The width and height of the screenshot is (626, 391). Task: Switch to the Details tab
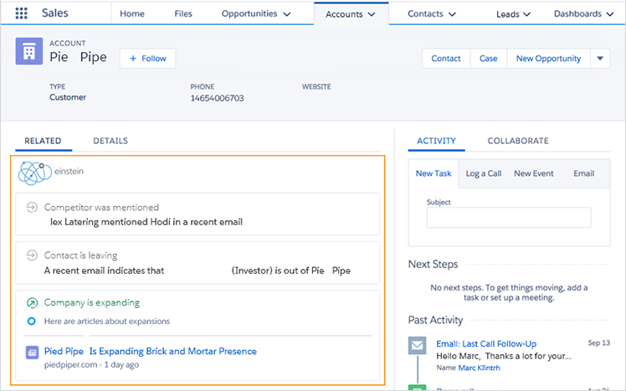pyautogui.click(x=110, y=141)
